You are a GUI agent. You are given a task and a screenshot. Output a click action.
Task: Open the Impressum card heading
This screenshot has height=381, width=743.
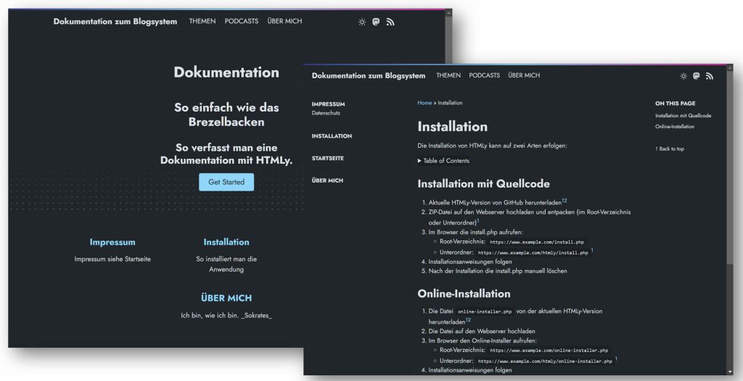point(112,242)
